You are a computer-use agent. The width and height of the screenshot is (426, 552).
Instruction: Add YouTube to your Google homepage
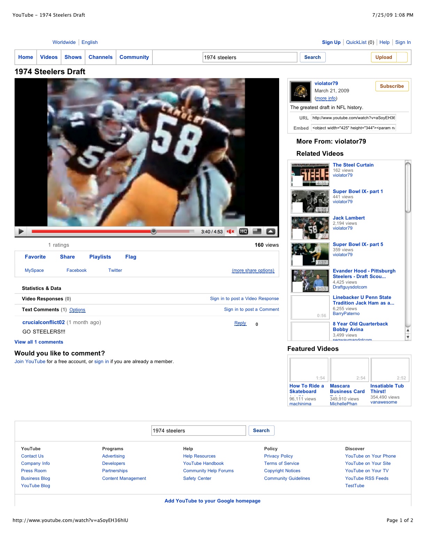(212, 501)
